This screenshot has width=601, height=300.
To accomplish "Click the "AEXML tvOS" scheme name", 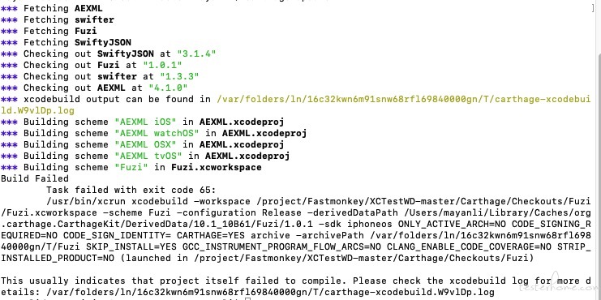I will click(x=148, y=156).
